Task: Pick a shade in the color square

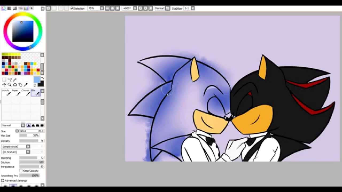Action: coord(23,31)
